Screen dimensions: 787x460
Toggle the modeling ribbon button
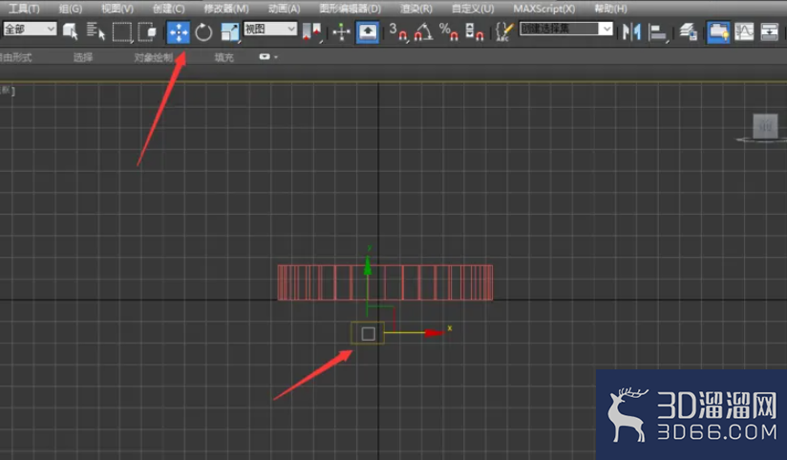click(x=718, y=32)
